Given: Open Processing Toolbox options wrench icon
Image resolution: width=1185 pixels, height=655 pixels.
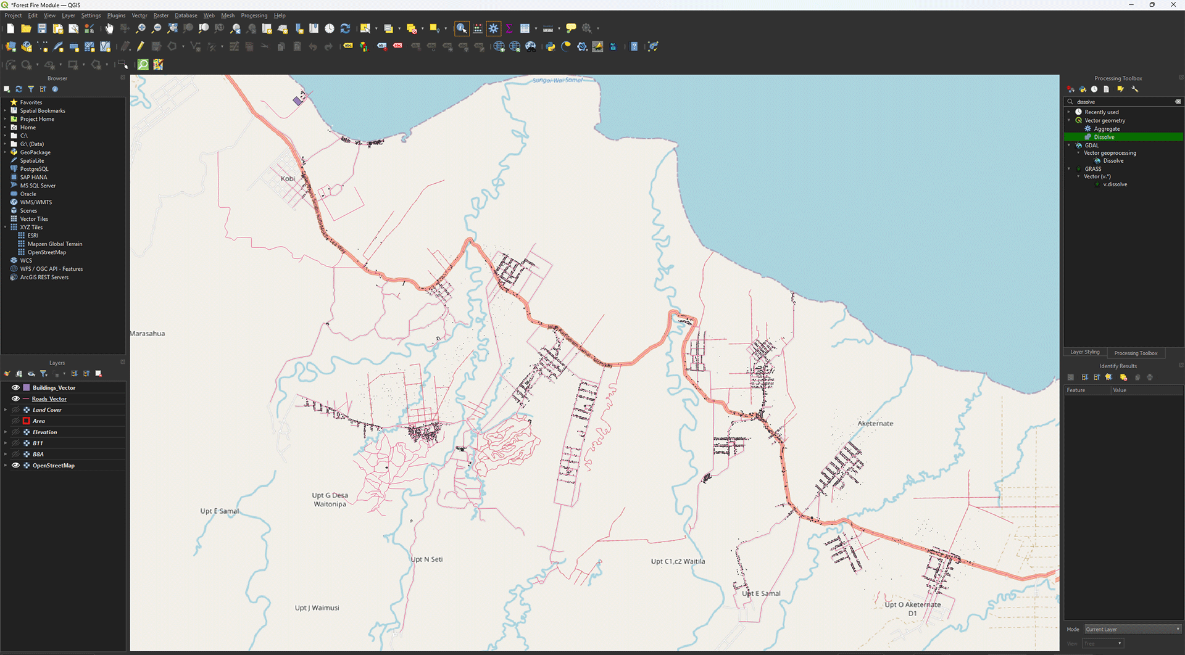Looking at the screenshot, I should (x=1134, y=89).
